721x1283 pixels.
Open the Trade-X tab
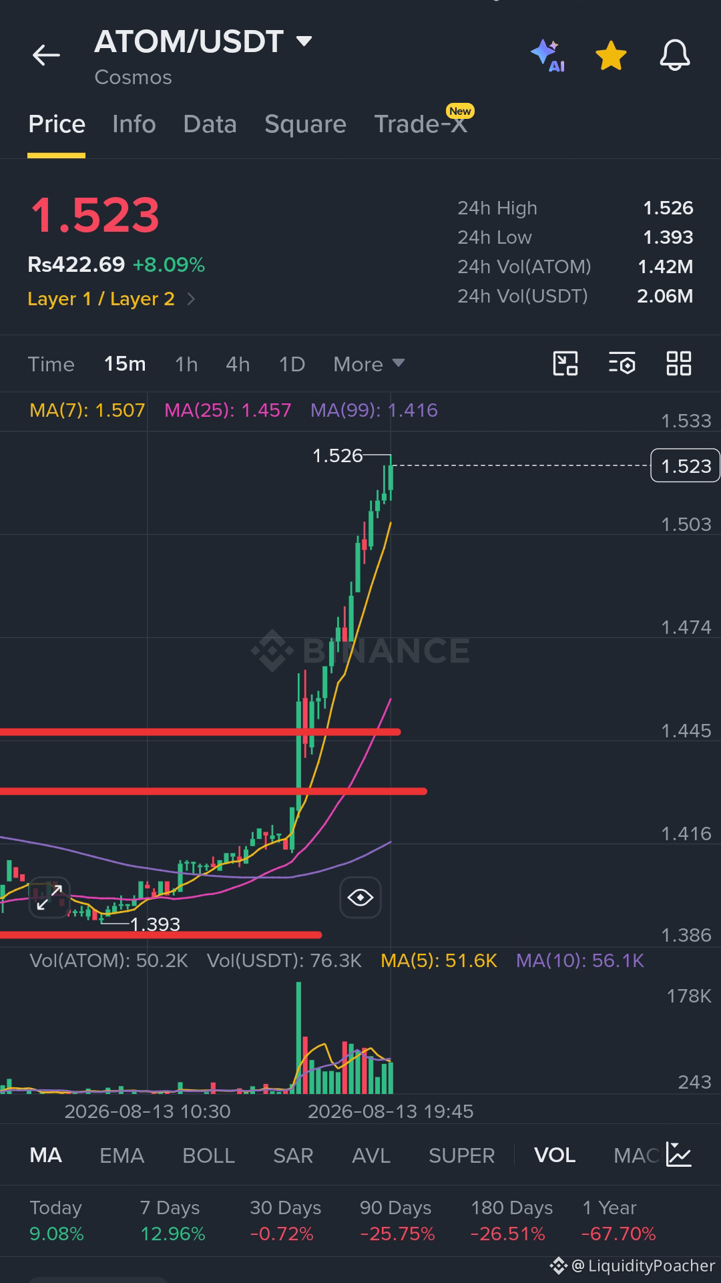pos(421,124)
